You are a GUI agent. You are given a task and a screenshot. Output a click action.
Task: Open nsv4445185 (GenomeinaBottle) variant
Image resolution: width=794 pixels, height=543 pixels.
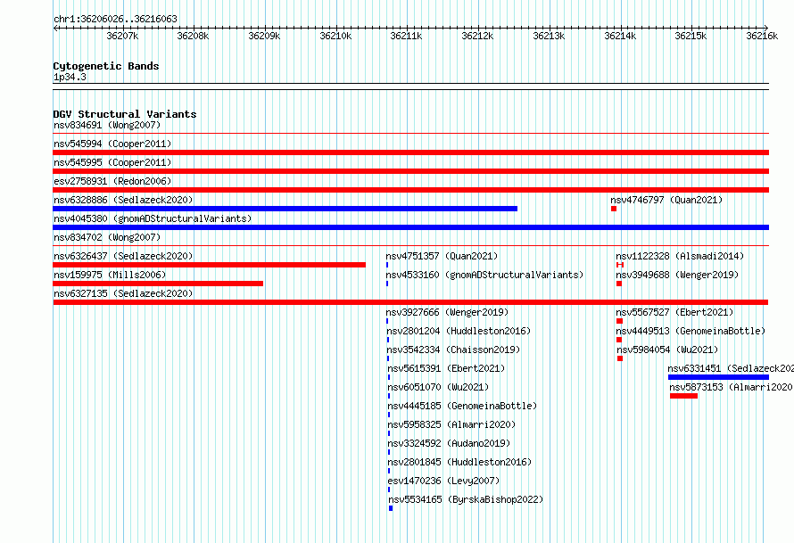pyautogui.click(x=462, y=406)
